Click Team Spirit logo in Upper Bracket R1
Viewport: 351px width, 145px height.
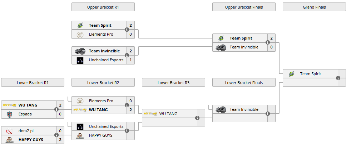pyautogui.click(x=80, y=25)
